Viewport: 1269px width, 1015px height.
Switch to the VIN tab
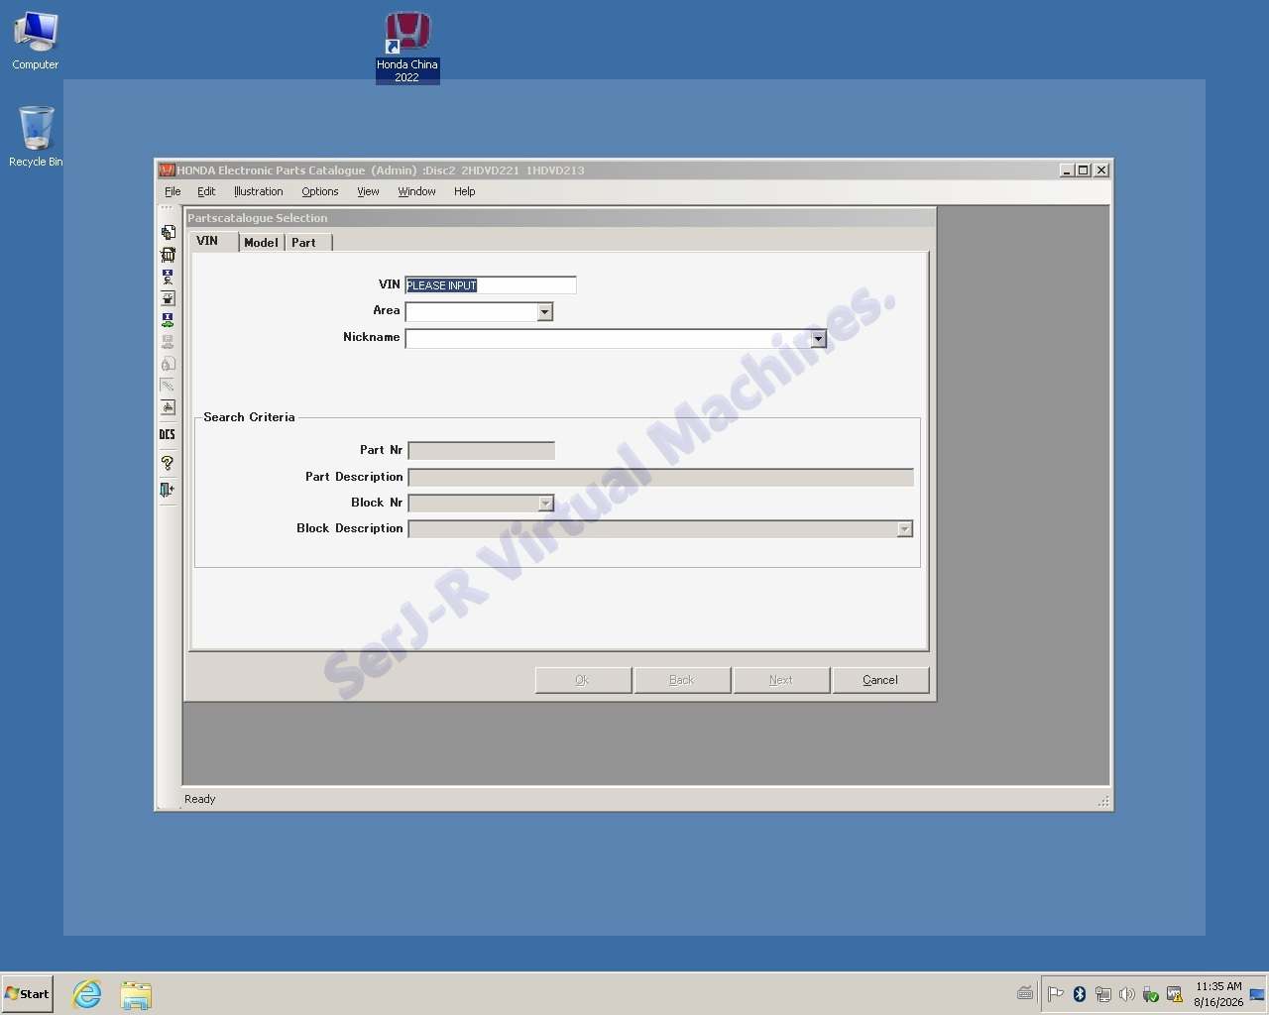click(x=213, y=241)
